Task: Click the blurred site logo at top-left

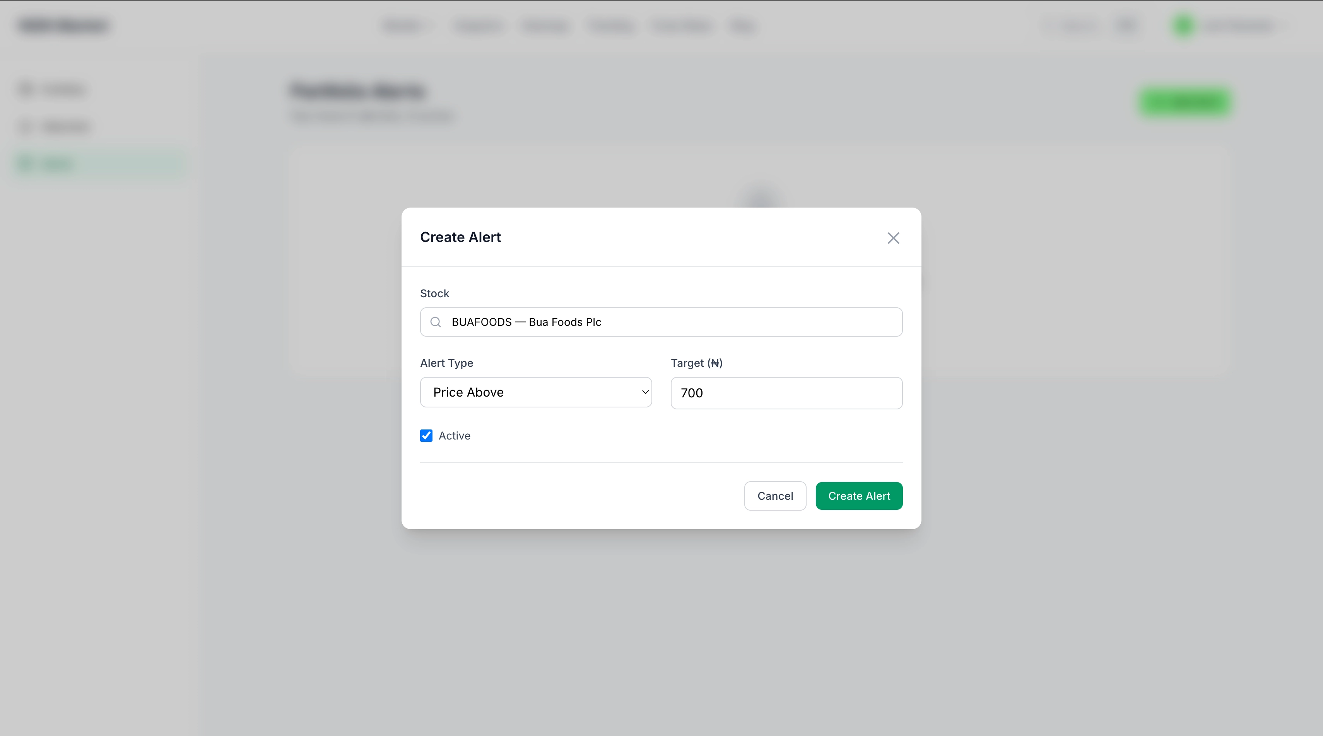Action: click(x=64, y=26)
